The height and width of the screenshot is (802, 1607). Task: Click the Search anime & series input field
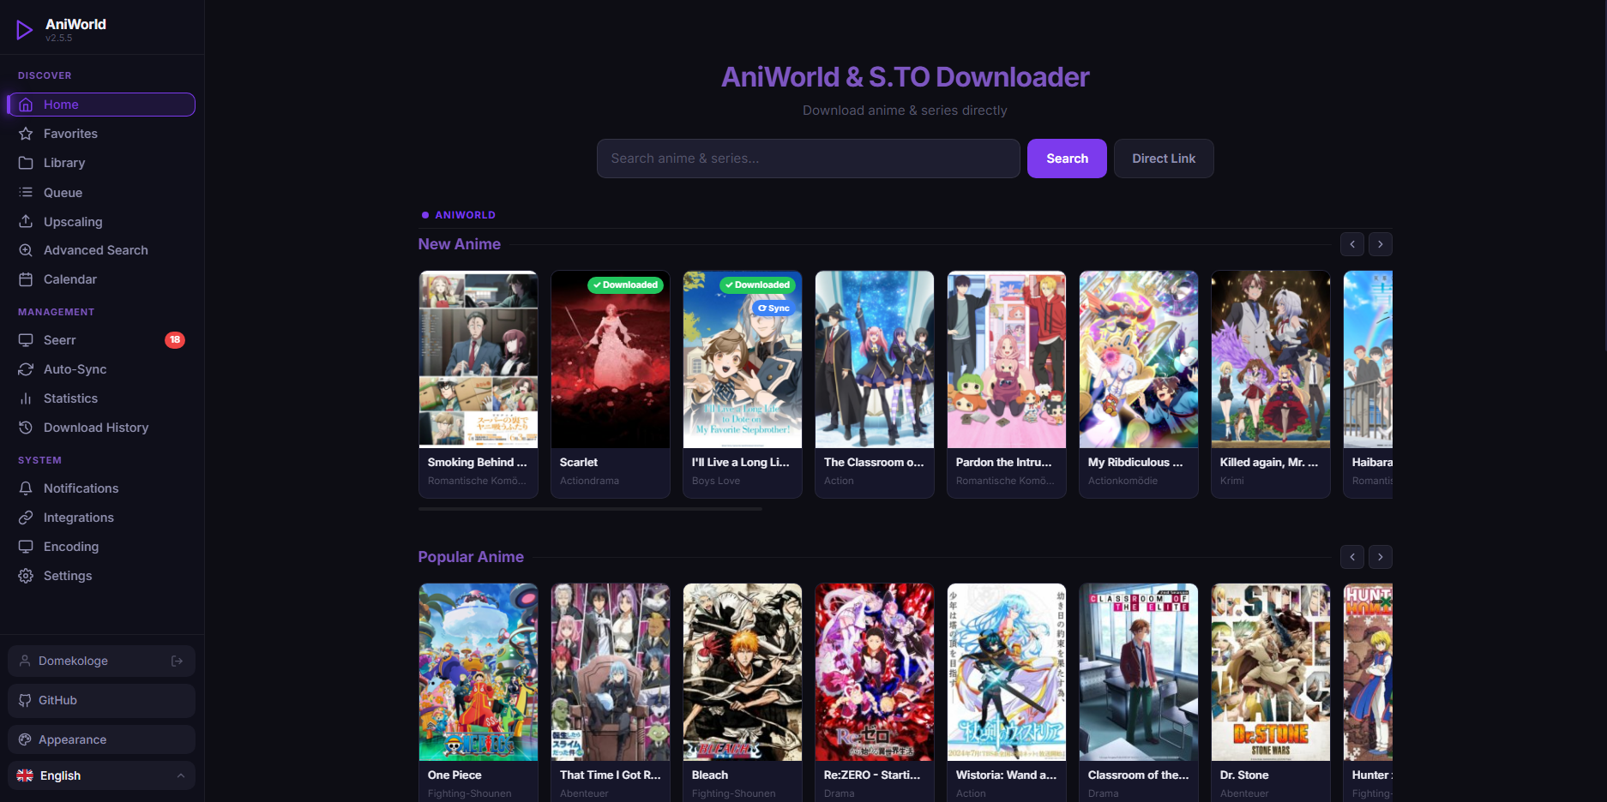point(809,159)
